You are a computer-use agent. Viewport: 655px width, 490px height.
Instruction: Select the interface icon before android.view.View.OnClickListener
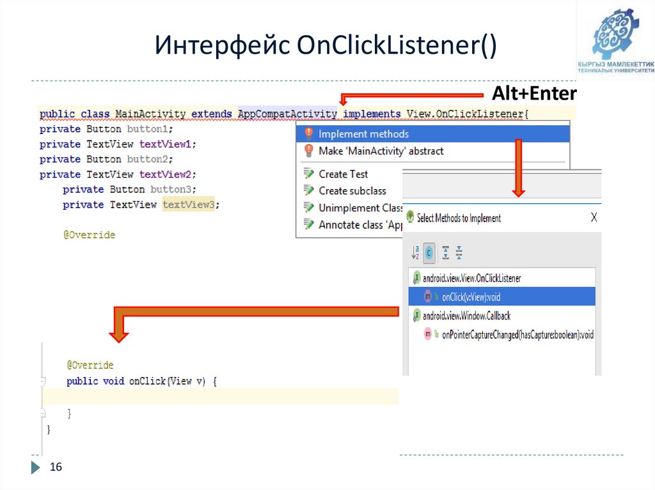tap(416, 277)
